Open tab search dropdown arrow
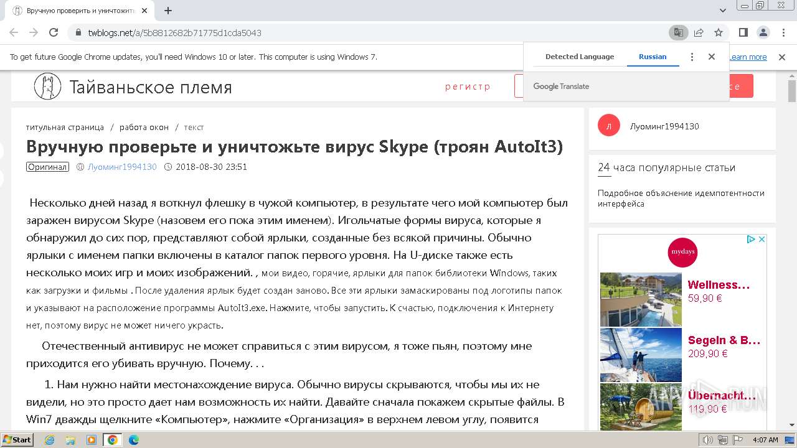Screen dimensions: 797x448 click(723, 11)
